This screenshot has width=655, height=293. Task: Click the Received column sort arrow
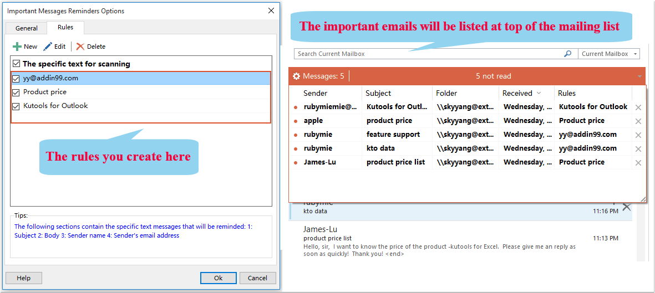click(539, 93)
